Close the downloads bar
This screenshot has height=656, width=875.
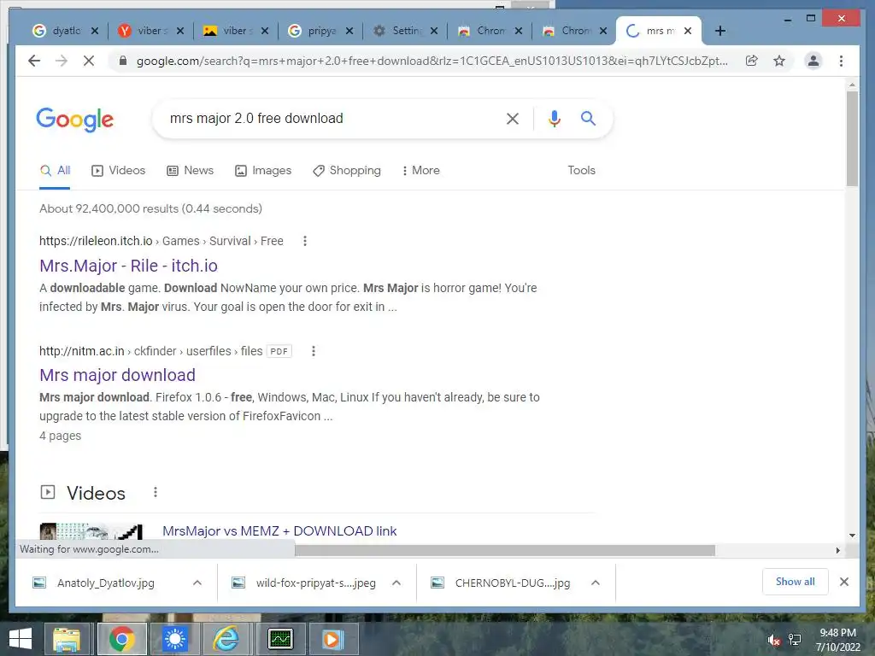(843, 582)
